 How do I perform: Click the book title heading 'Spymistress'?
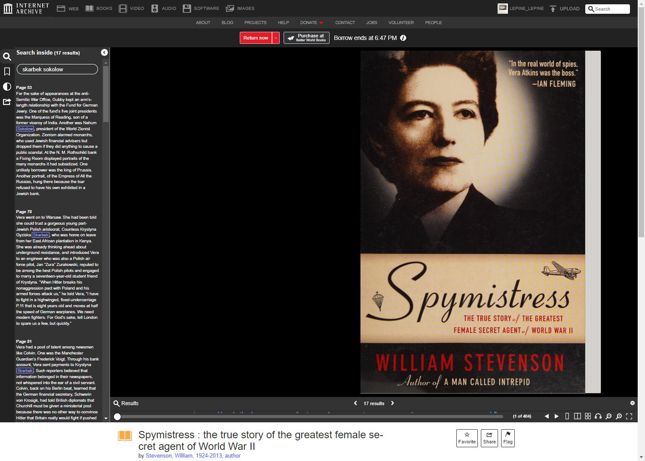pos(260,440)
